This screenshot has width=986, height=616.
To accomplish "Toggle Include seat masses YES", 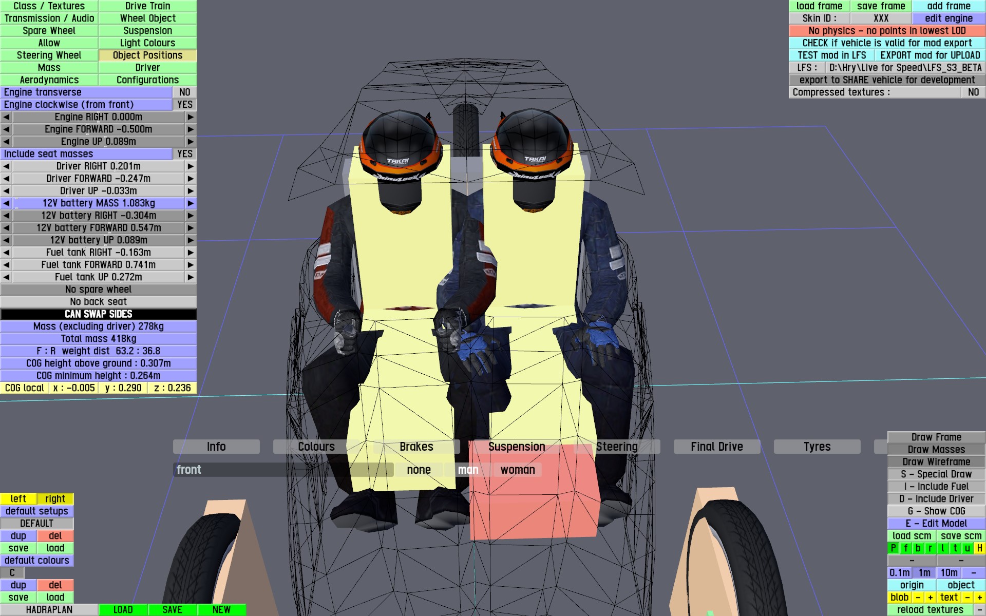I will (185, 154).
